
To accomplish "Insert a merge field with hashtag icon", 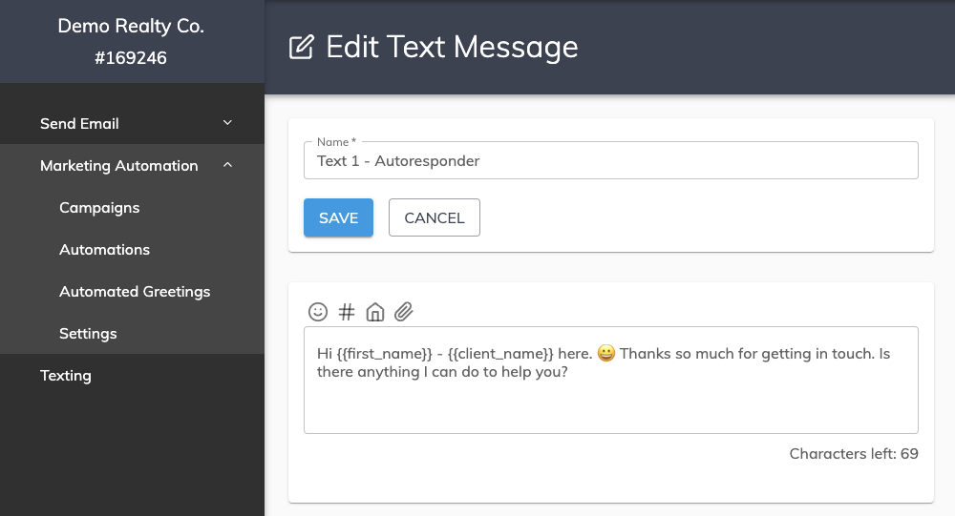I will [x=347, y=312].
